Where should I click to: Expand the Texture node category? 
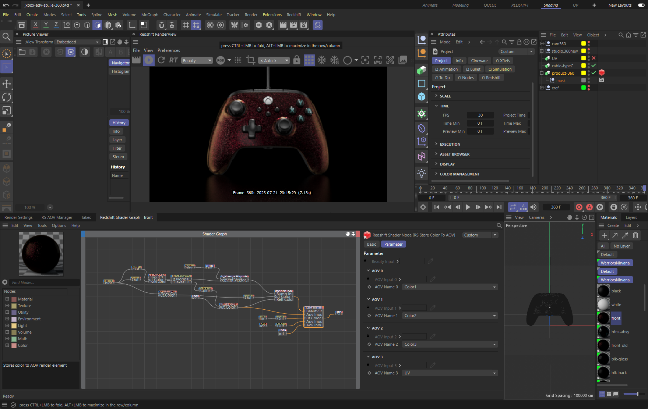[x=7, y=306]
